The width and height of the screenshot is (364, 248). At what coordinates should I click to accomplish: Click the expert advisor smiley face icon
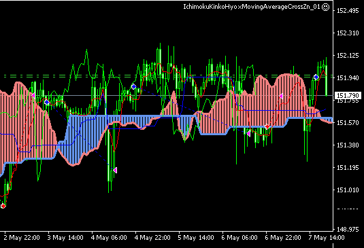point(326,7)
